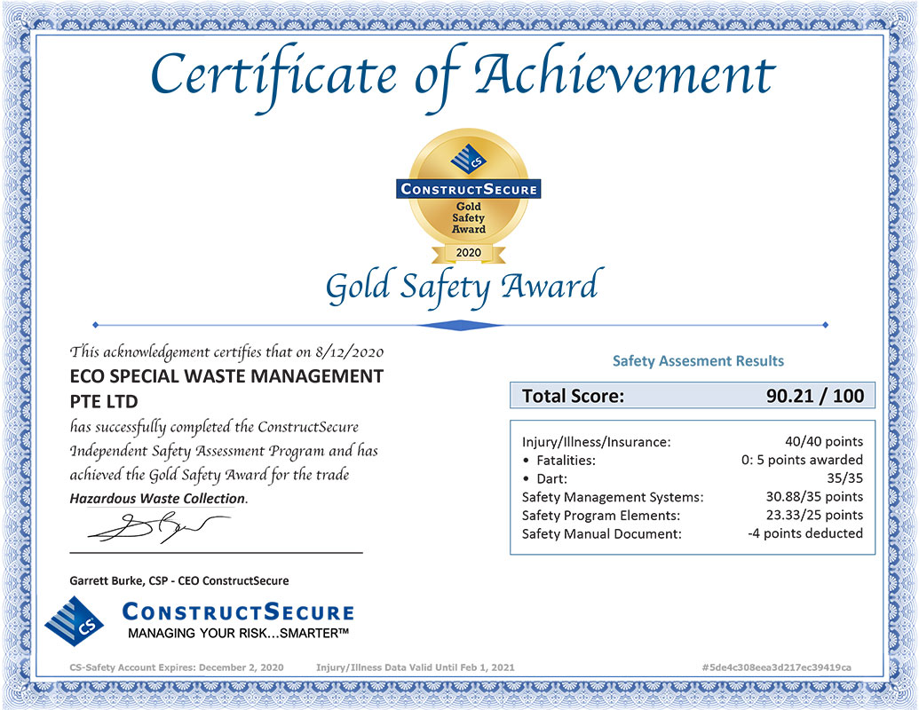This screenshot has width=919, height=710.
Task: Click the CONSTRUCTSECURE wordmark text
Action: [238, 611]
